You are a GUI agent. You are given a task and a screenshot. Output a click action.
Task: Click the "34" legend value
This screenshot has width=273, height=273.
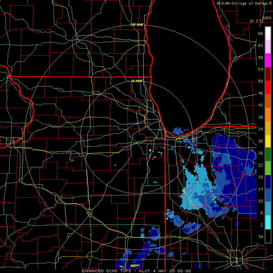pyautogui.click(x=261, y=129)
